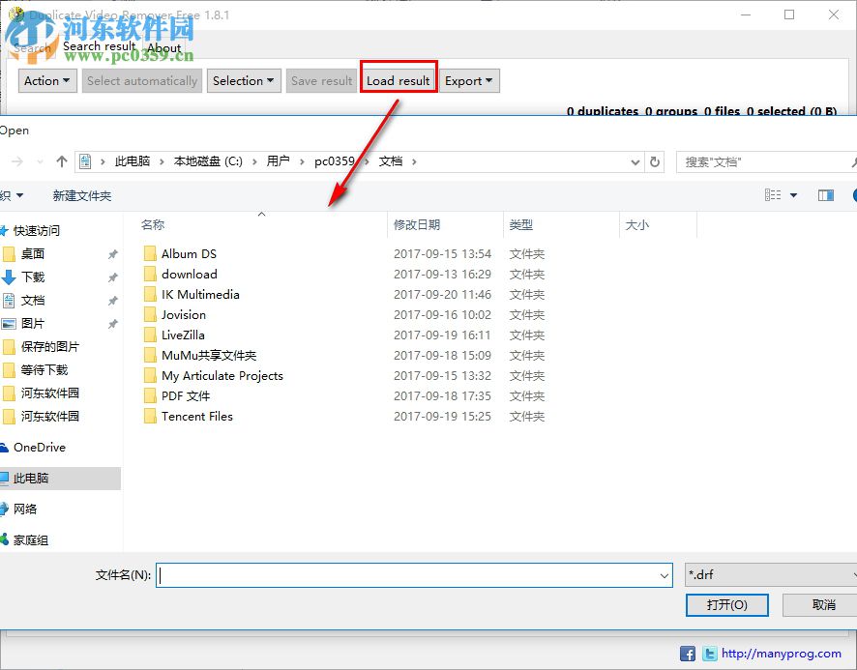Open the Twitter page icon
This screenshot has height=670, width=857.
709,654
